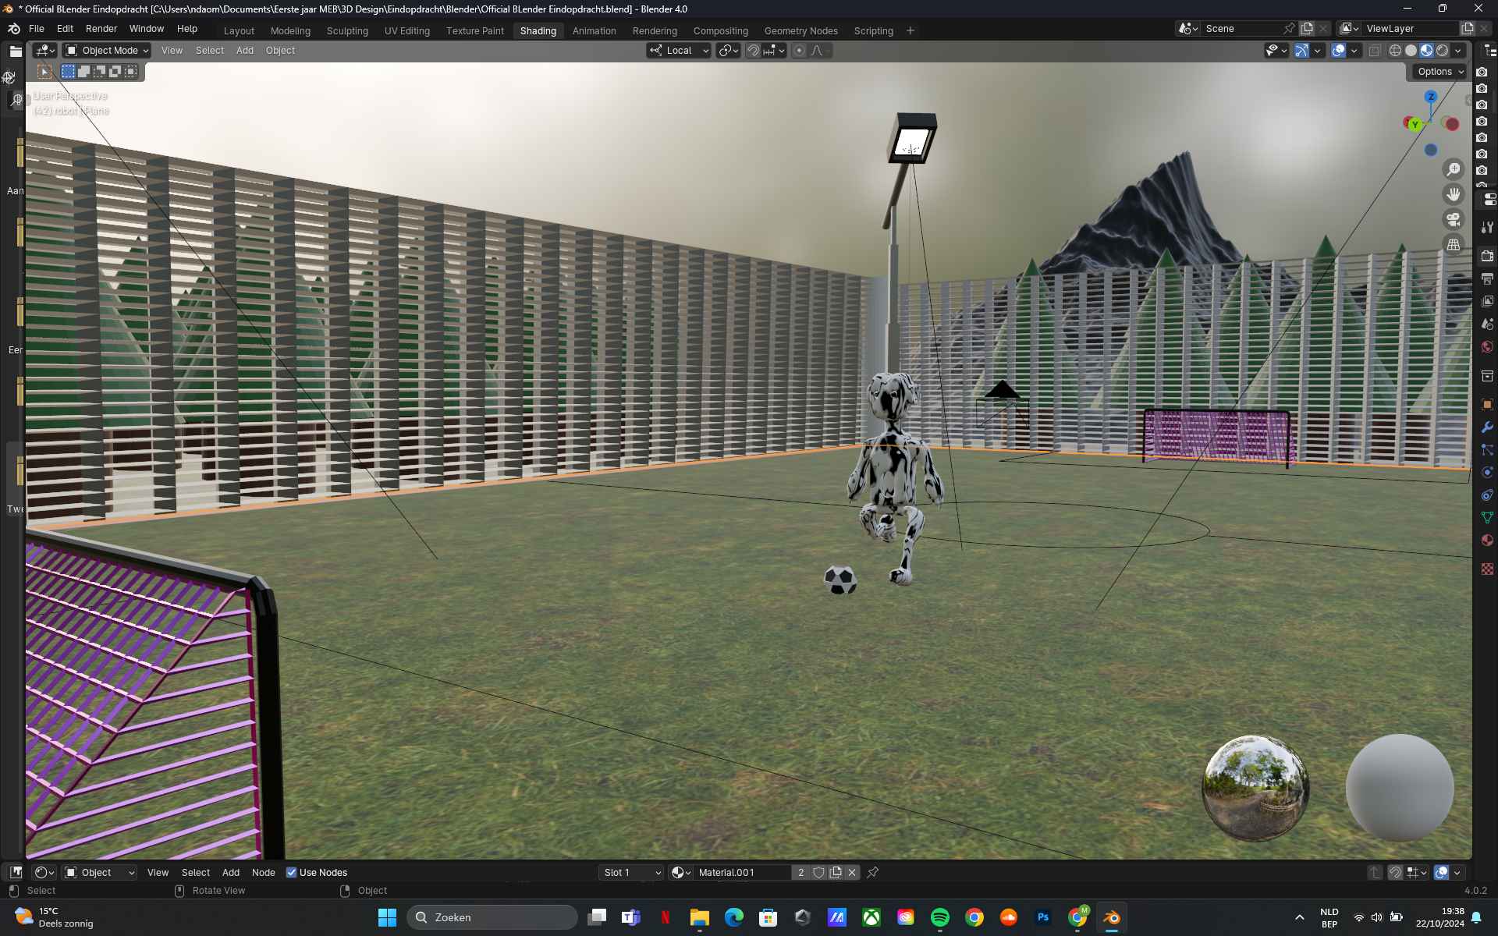
Task: Enable proportional editing in the header
Action: 799,50
